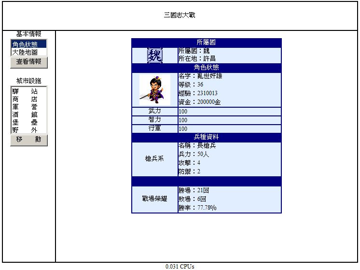Click the 所屬國 section header

206,43
